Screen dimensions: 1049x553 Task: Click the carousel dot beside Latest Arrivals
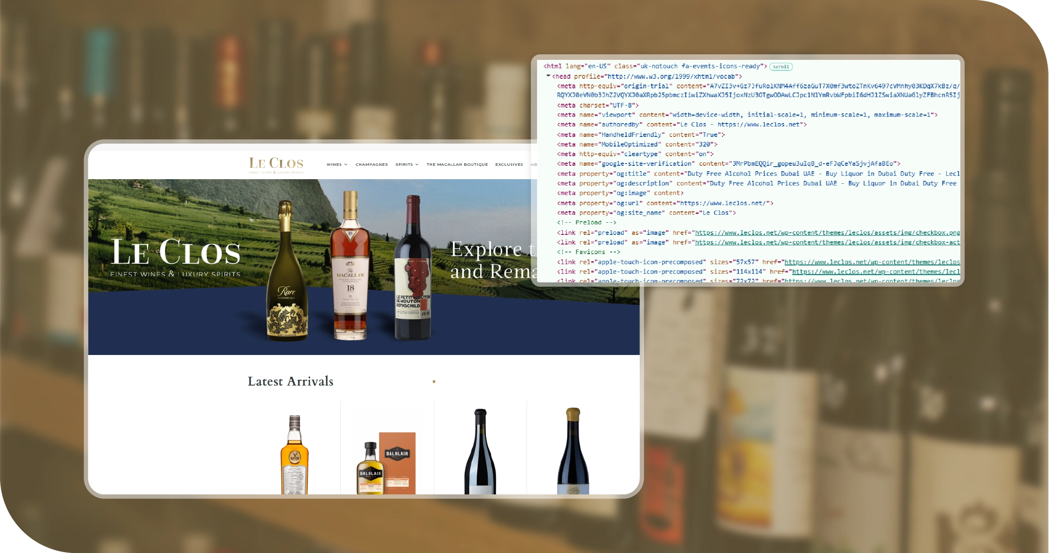tap(434, 381)
